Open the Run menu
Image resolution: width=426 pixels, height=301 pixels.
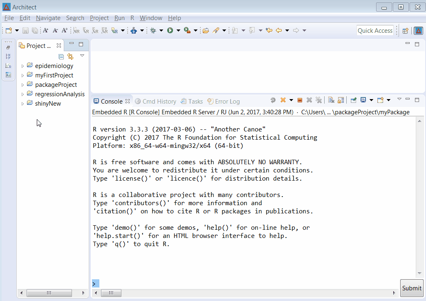(119, 18)
